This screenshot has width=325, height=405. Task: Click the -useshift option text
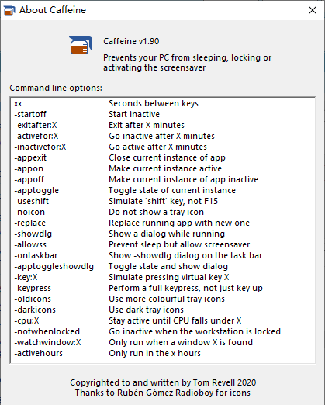[x=31, y=201]
